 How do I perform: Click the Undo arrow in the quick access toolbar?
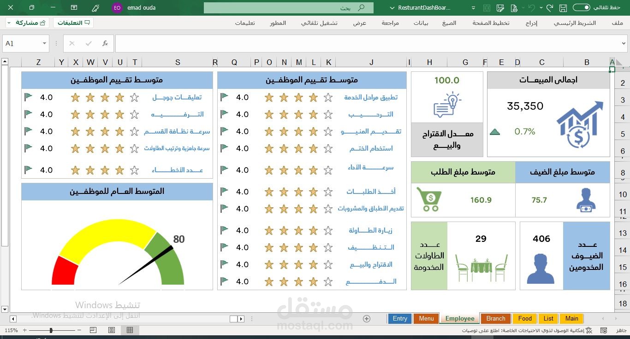pyautogui.click(x=532, y=8)
